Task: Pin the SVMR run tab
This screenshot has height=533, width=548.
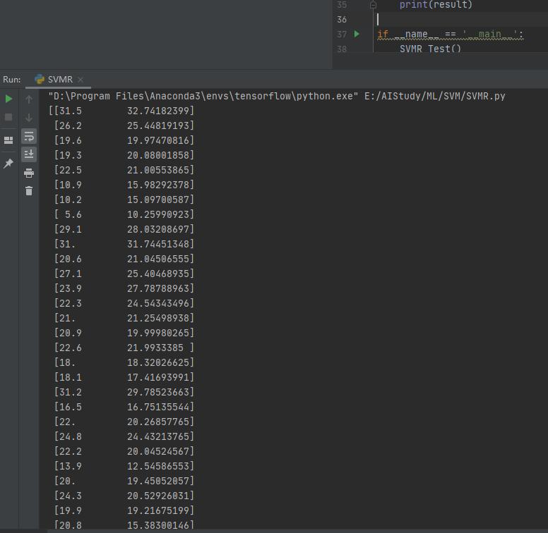Action: 8,164
